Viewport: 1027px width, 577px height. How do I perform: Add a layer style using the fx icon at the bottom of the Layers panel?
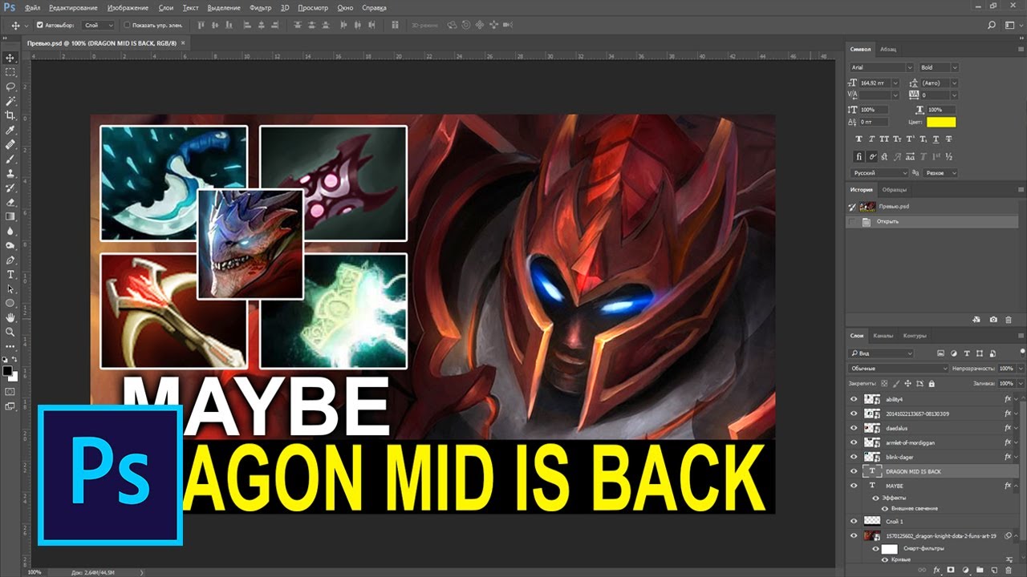(x=936, y=570)
